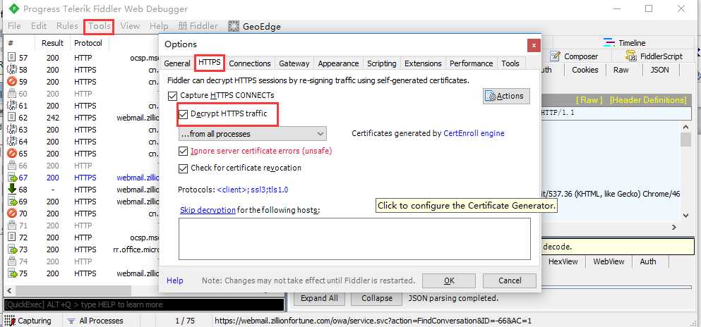Click the CertEnroll engine link

pyautogui.click(x=474, y=133)
